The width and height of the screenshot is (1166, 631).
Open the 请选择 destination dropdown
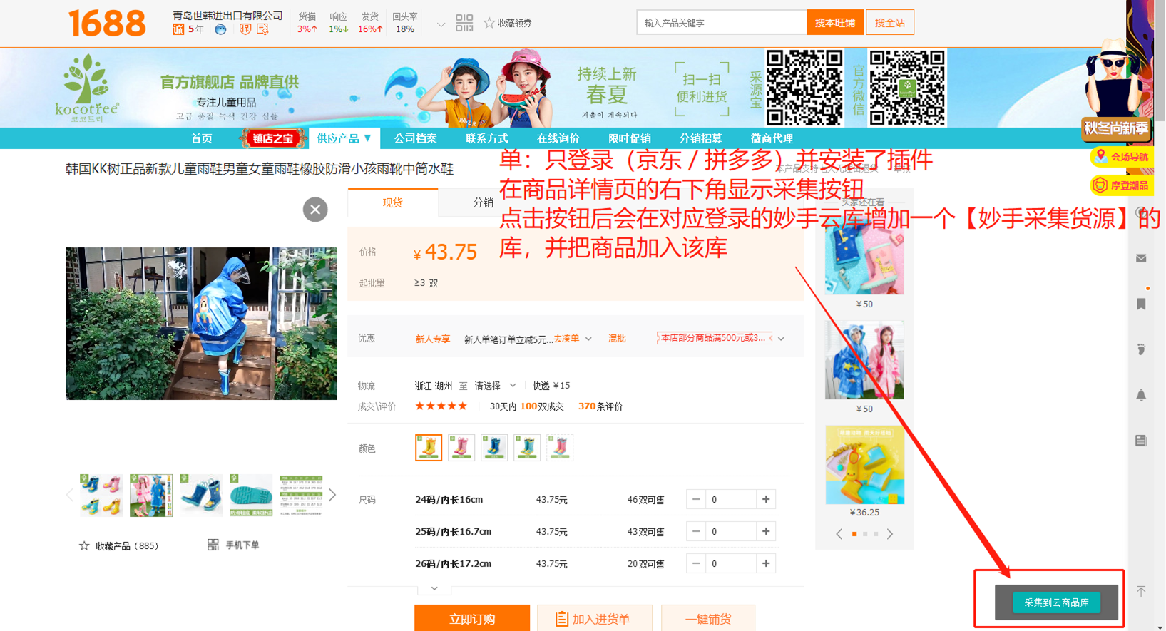tap(495, 386)
